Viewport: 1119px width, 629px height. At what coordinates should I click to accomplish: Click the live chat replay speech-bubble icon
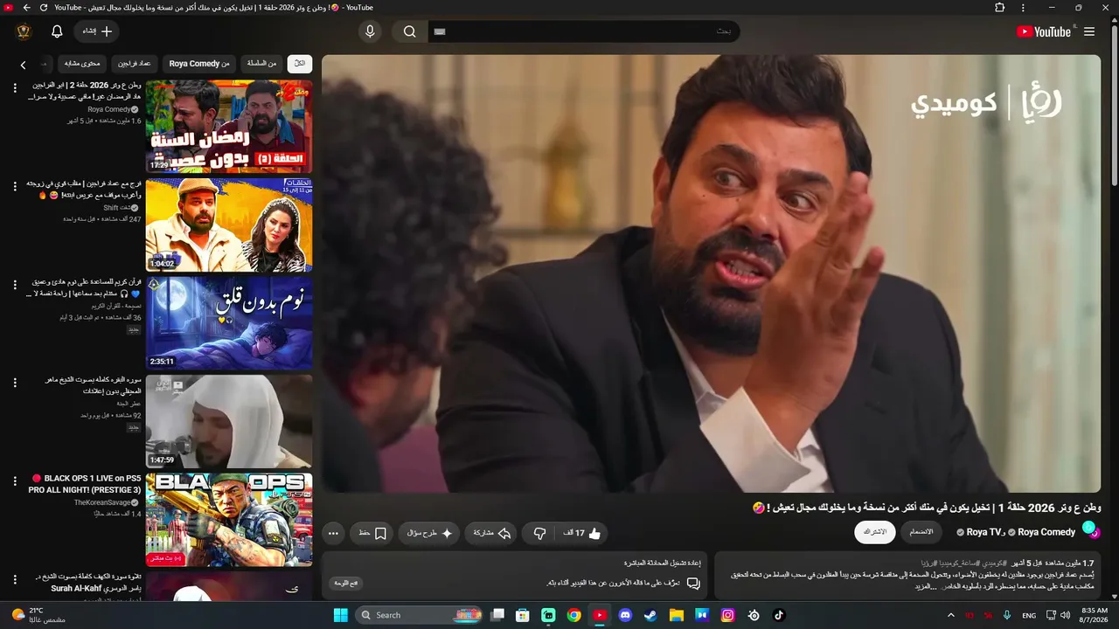[x=693, y=583]
